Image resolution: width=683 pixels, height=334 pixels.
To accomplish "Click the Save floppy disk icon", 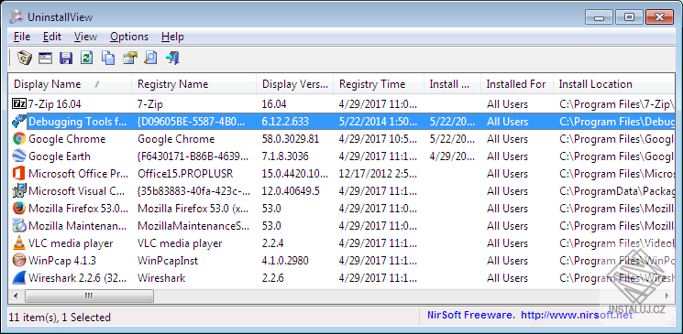I will [66, 58].
